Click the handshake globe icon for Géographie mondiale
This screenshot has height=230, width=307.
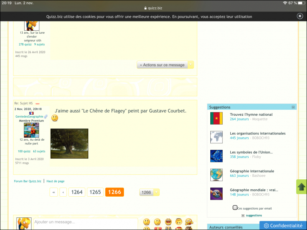[216, 194]
